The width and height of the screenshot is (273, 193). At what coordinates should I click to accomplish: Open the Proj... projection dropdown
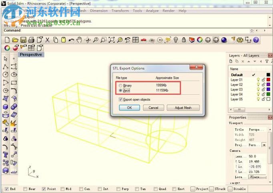(264, 145)
